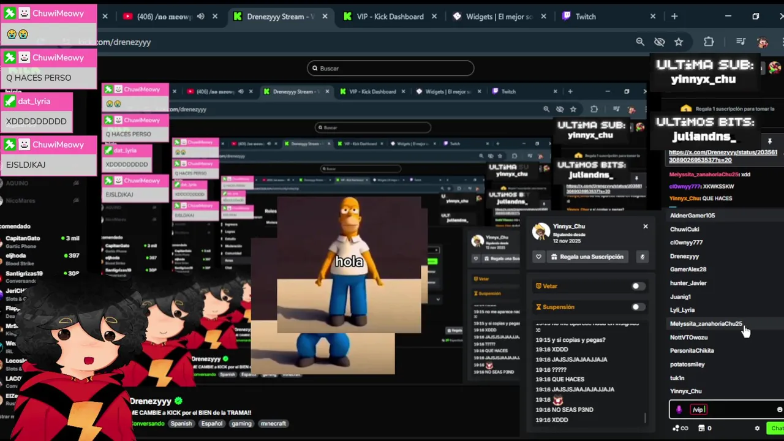
Task: Open the zoom magnifier icon in the outermost address bar
Action: tap(640, 42)
